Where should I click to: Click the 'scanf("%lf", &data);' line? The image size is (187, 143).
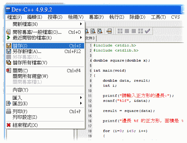(x=126, y=101)
